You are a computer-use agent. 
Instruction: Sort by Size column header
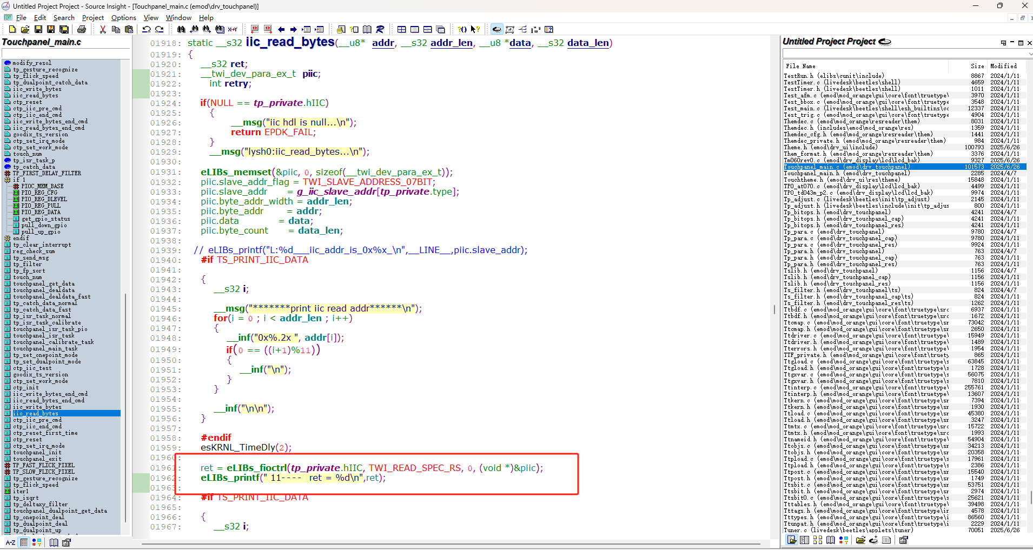coord(977,66)
